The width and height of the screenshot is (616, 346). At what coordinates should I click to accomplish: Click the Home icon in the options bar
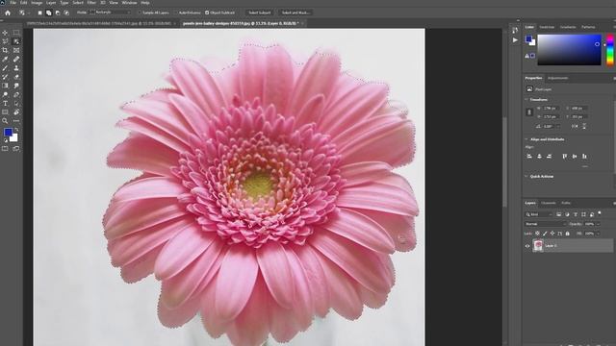[x=8, y=12]
